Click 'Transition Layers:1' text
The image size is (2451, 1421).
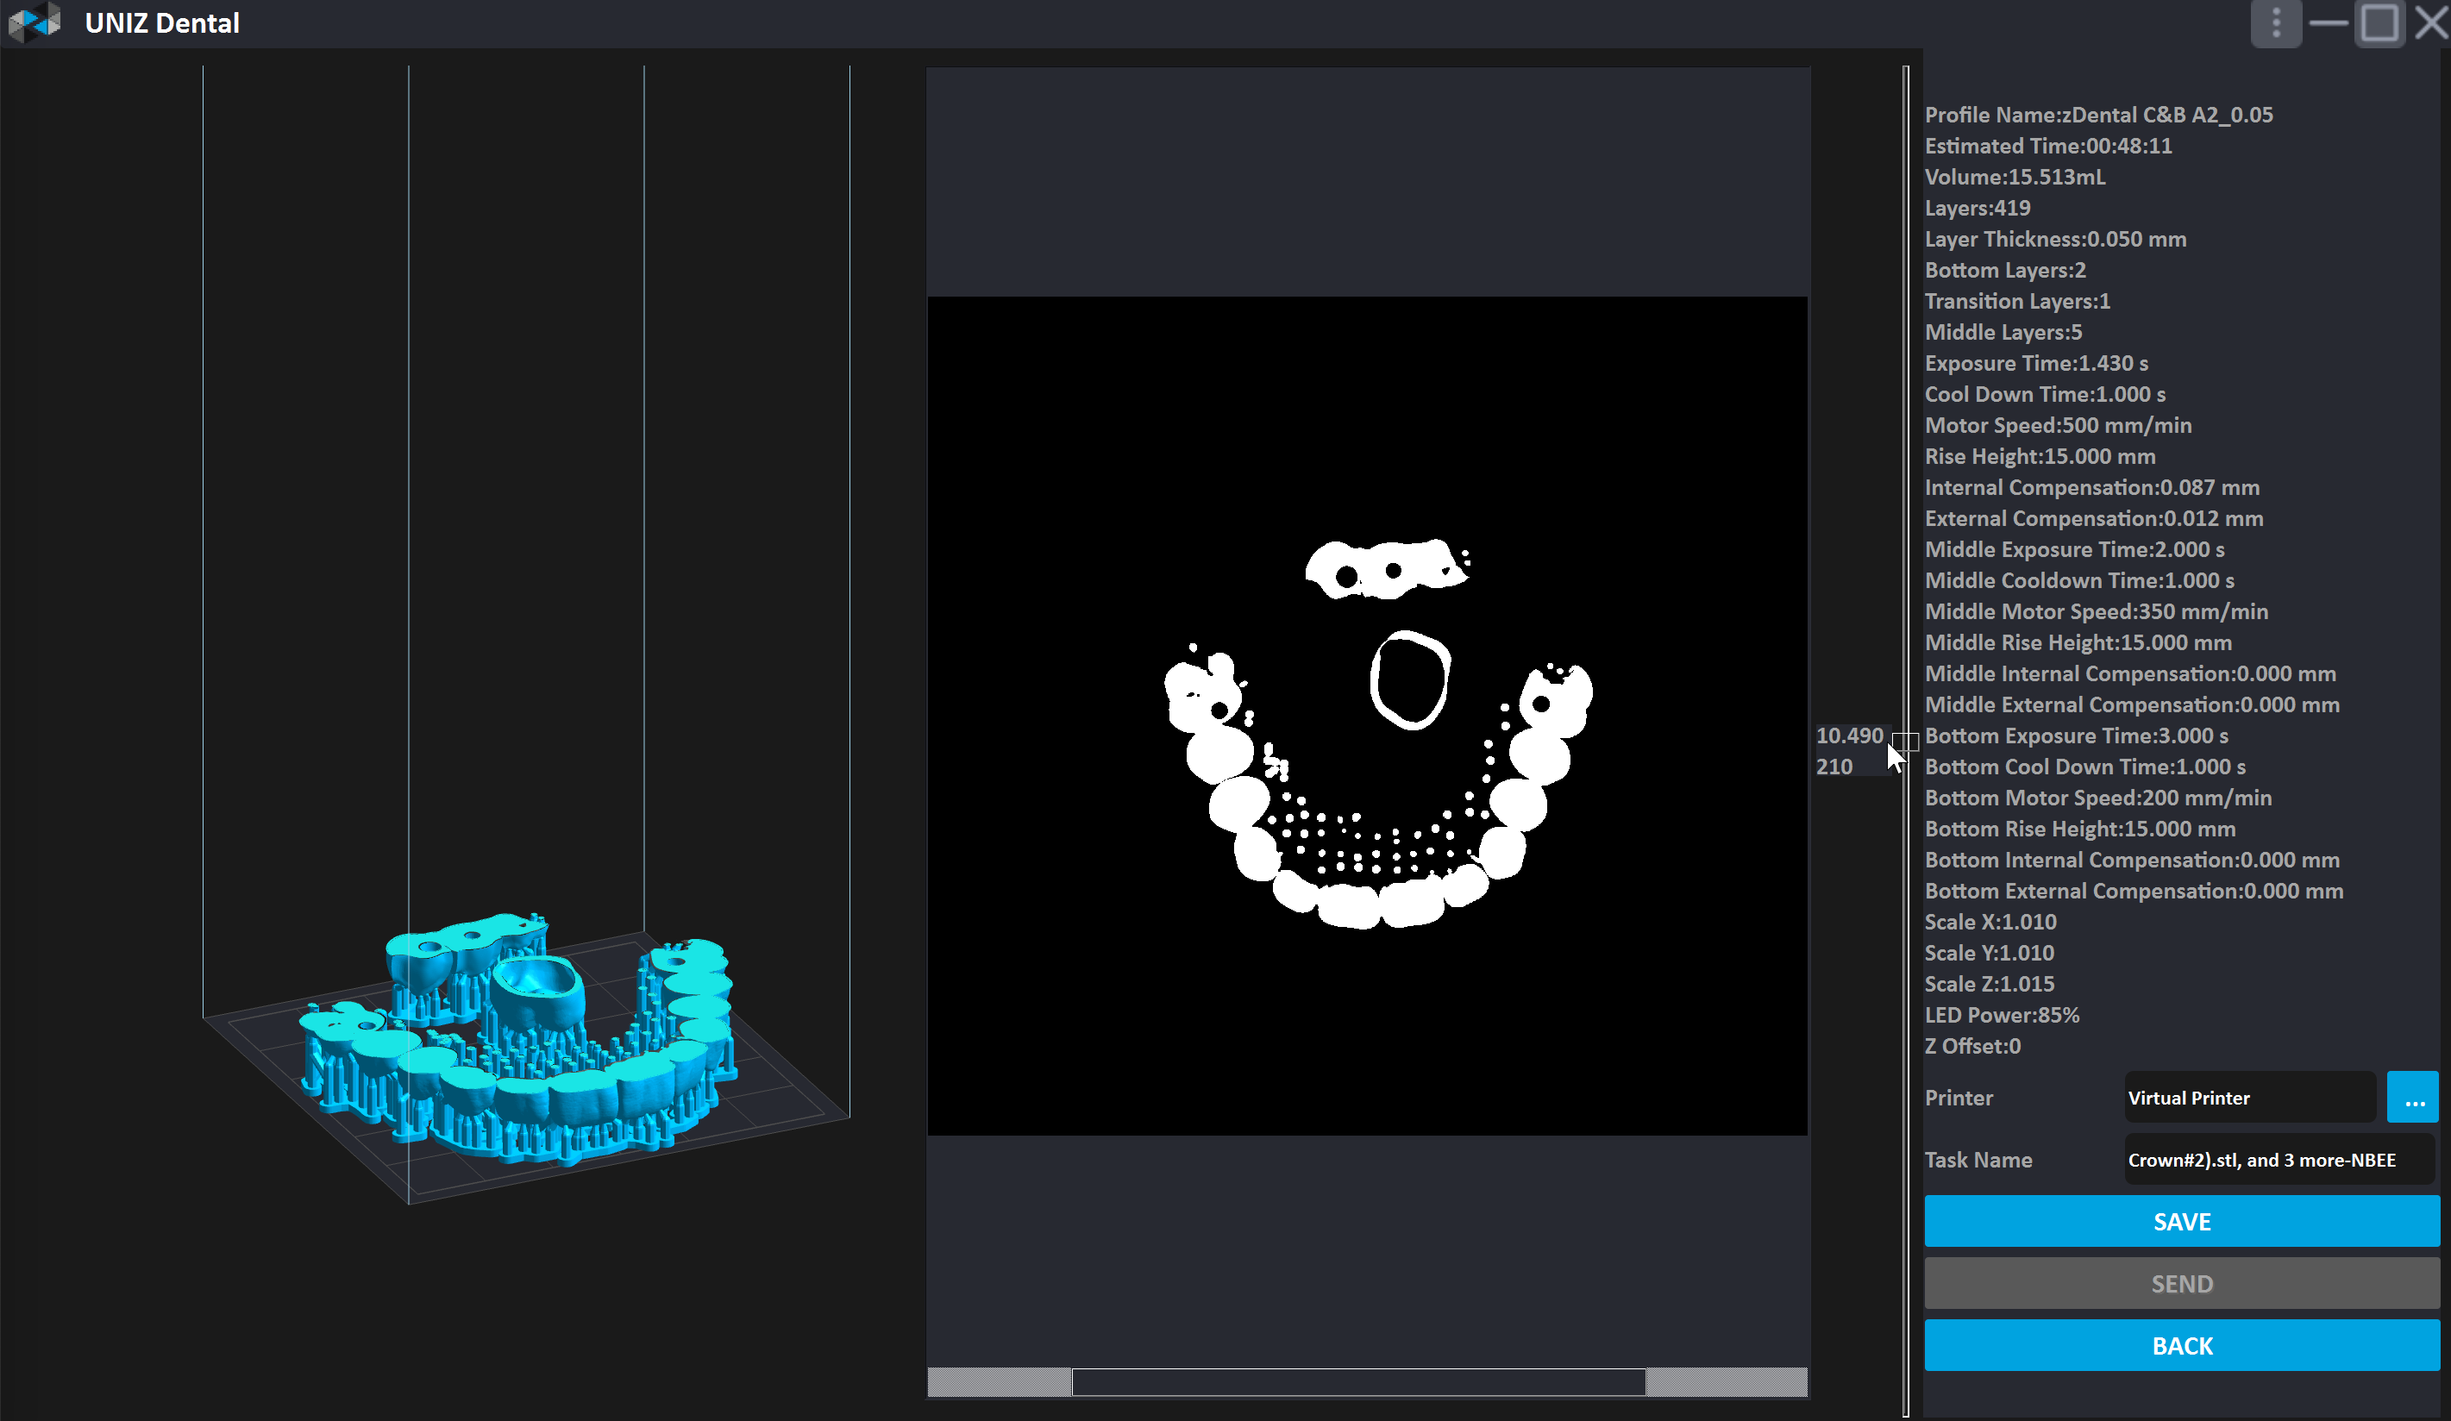[2017, 302]
